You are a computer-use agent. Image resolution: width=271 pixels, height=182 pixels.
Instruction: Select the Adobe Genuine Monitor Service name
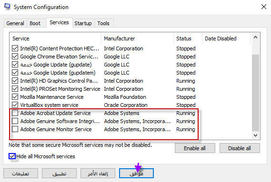coord(56,129)
